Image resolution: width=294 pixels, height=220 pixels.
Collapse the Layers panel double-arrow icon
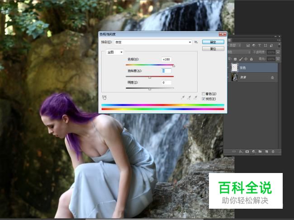point(275,37)
